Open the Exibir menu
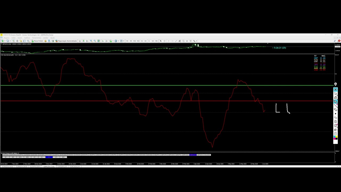341x192 pixels. [14, 38]
